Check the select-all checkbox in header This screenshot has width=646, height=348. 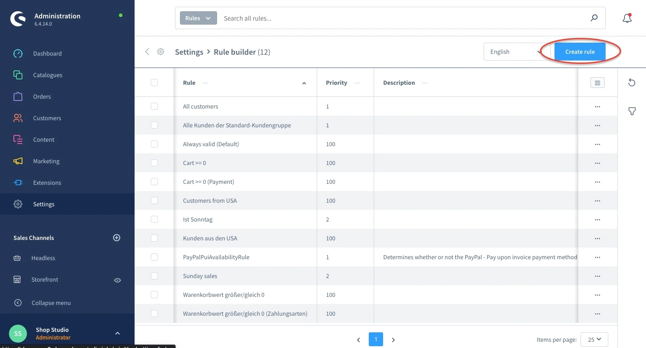(x=154, y=83)
